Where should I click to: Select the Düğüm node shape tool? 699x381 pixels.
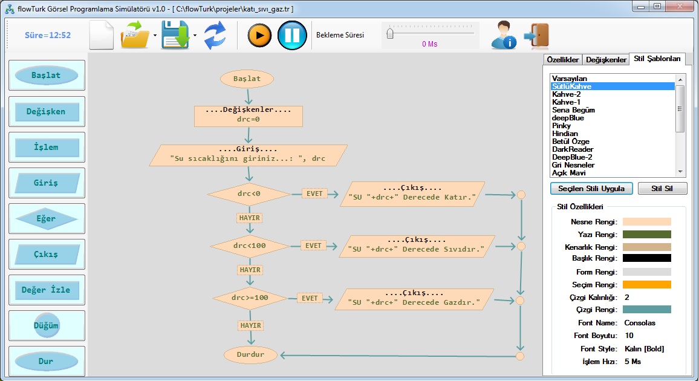[47, 326]
